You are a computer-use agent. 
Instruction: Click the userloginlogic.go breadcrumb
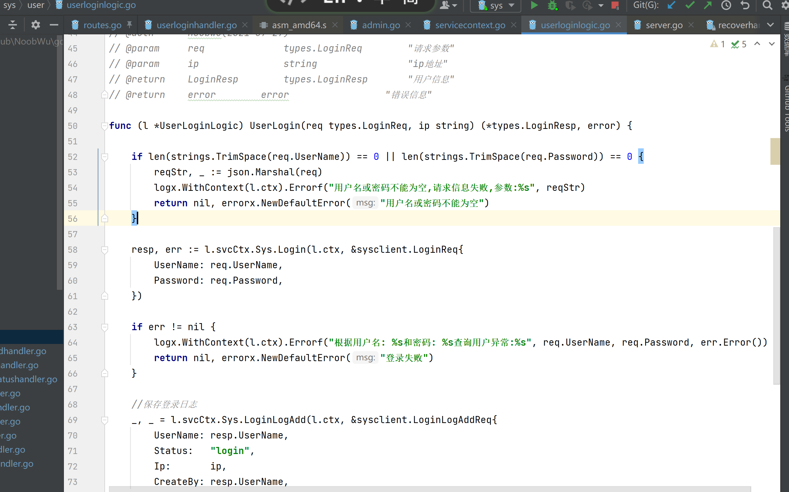pos(96,5)
